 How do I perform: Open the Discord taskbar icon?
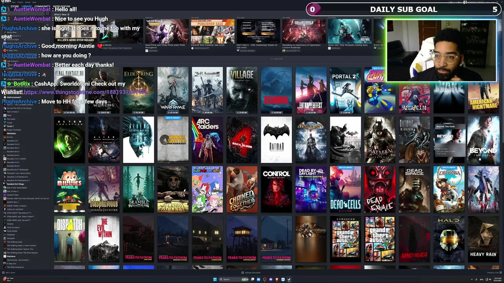click(x=271, y=279)
